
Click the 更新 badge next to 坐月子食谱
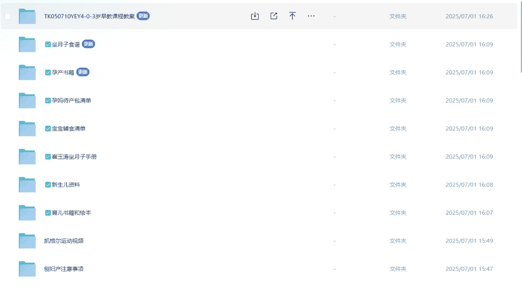89,44
